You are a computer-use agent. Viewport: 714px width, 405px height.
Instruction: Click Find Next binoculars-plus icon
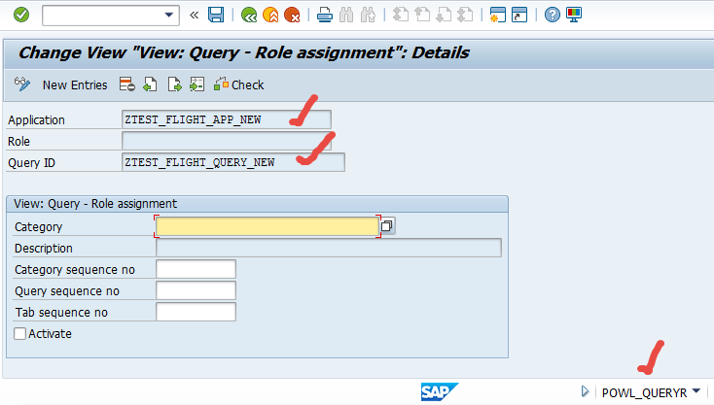click(368, 15)
